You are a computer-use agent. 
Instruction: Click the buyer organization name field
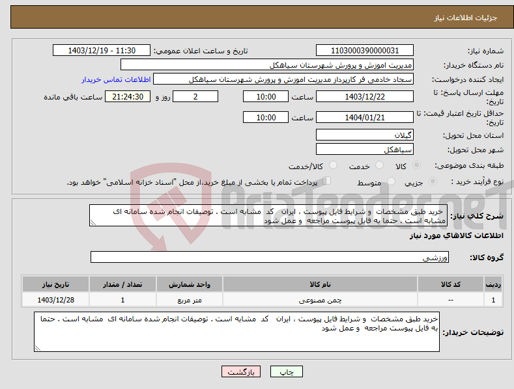pos(267,65)
